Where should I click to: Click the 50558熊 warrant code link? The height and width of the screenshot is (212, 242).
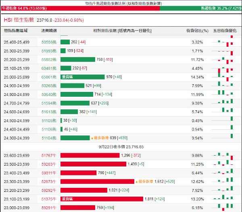click(x=49, y=42)
